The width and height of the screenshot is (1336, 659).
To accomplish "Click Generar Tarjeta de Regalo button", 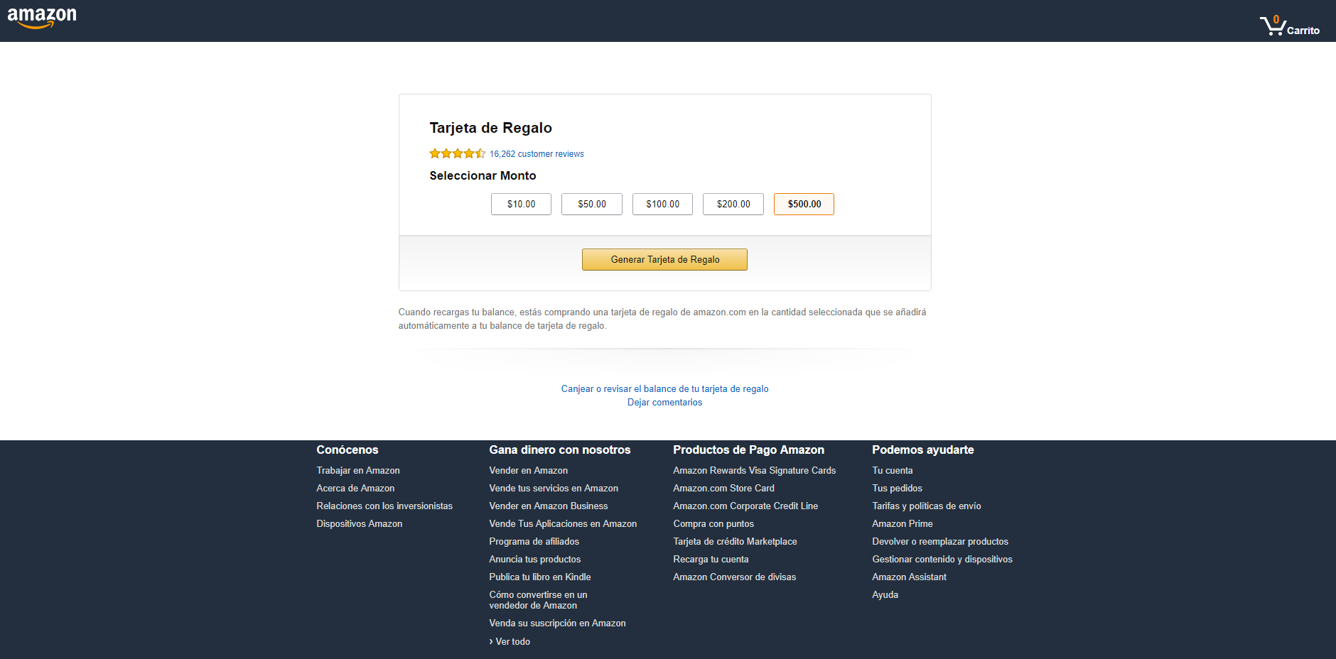I will click(664, 259).
